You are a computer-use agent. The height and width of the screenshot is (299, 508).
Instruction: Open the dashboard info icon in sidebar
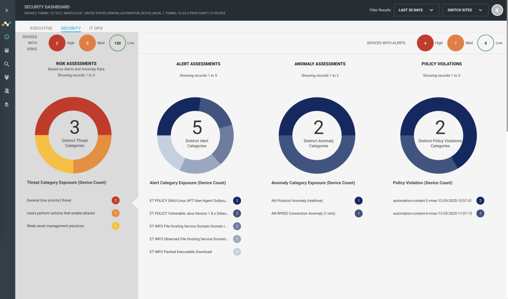click(6, 37)
